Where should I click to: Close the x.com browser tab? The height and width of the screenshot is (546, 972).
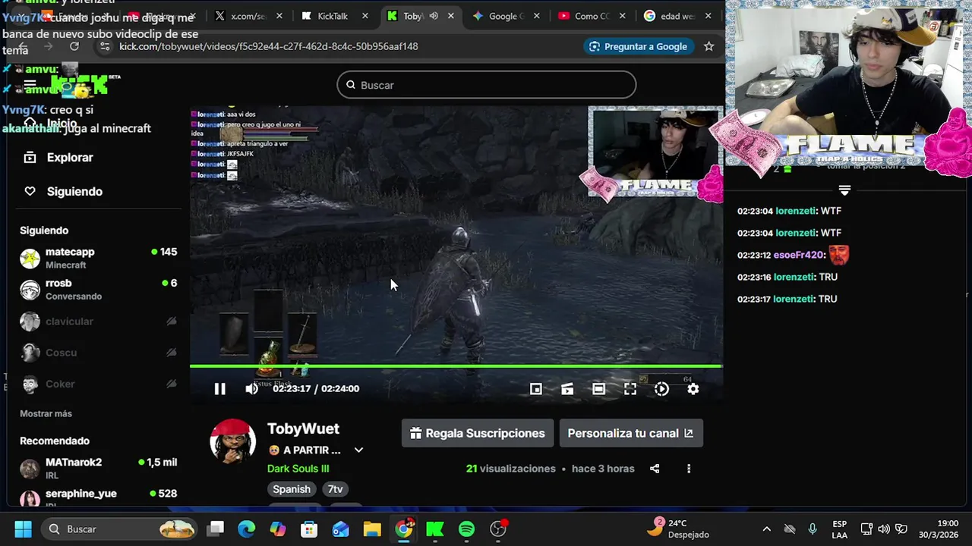coord(279,16)
